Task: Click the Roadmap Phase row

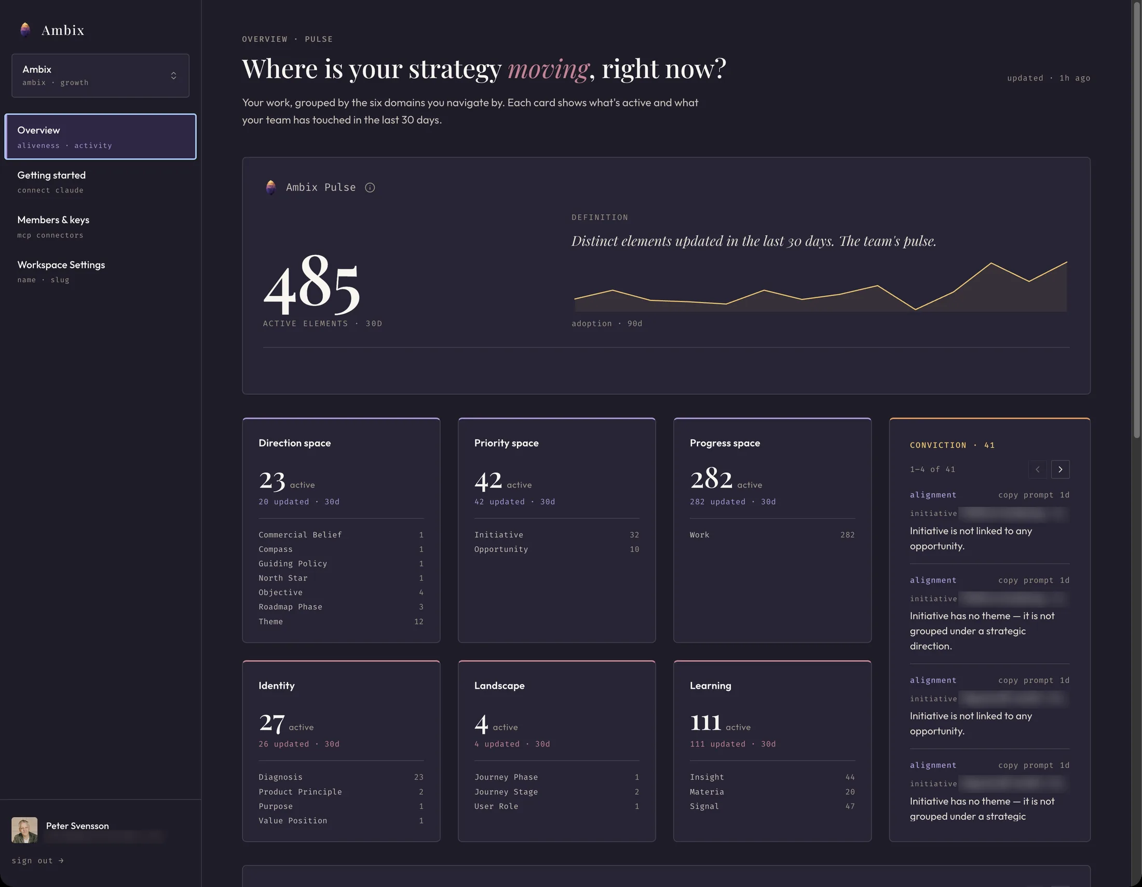Action: click(x=341, y=607)
